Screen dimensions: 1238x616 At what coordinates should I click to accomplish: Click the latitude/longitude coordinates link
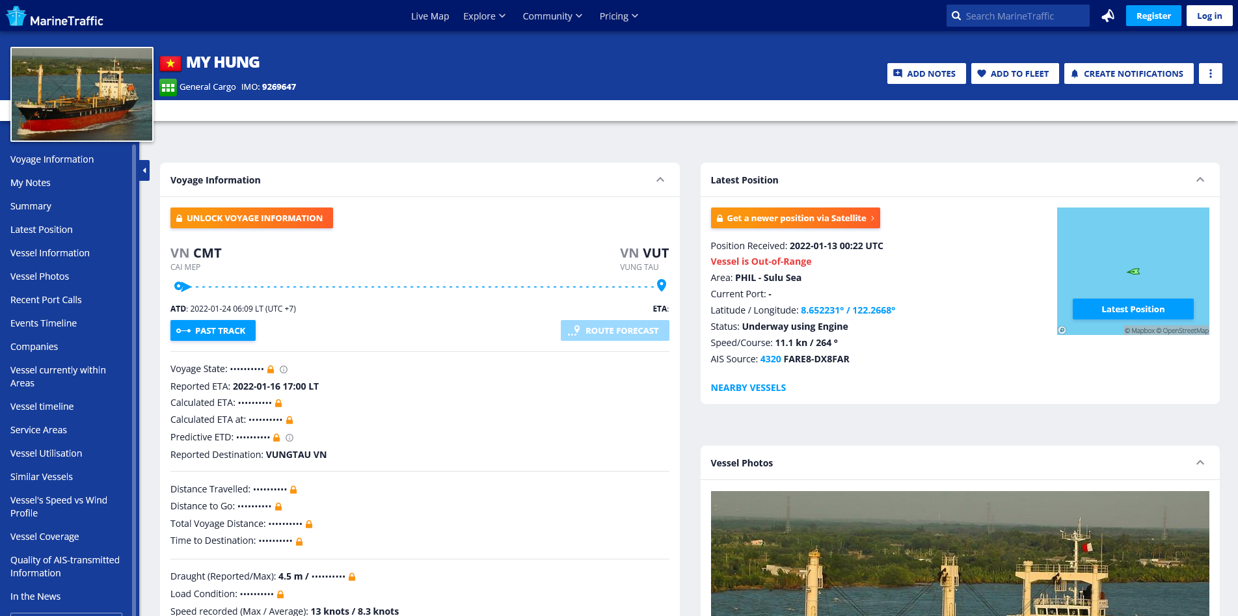(848, 310)
